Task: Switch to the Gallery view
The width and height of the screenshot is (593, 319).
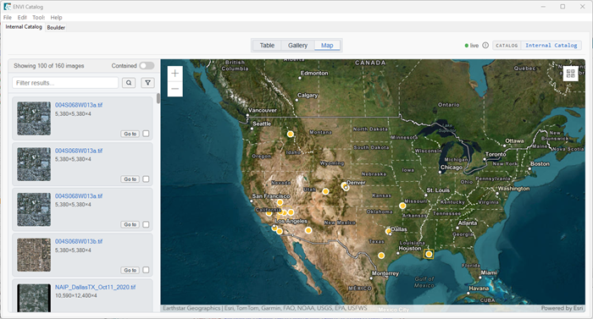Action: [x=297, y=46]
